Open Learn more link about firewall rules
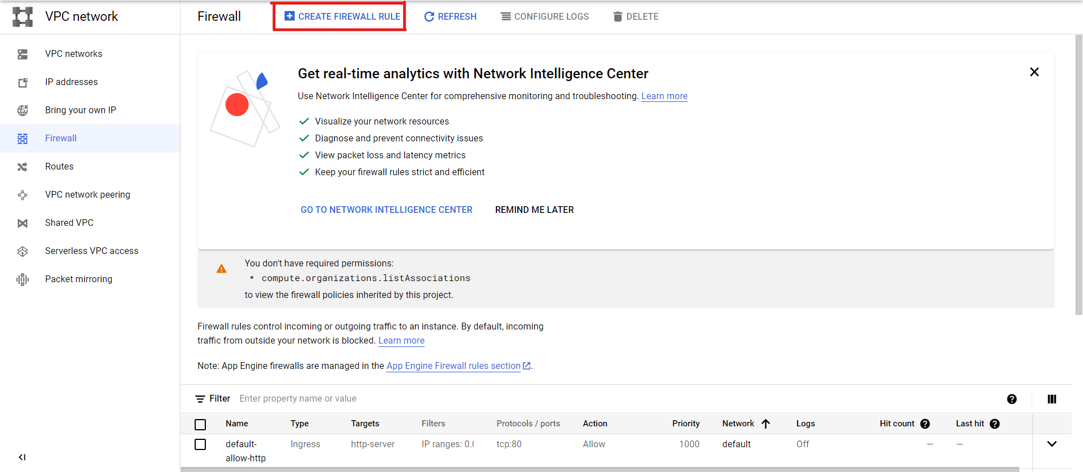 point(402,340)
